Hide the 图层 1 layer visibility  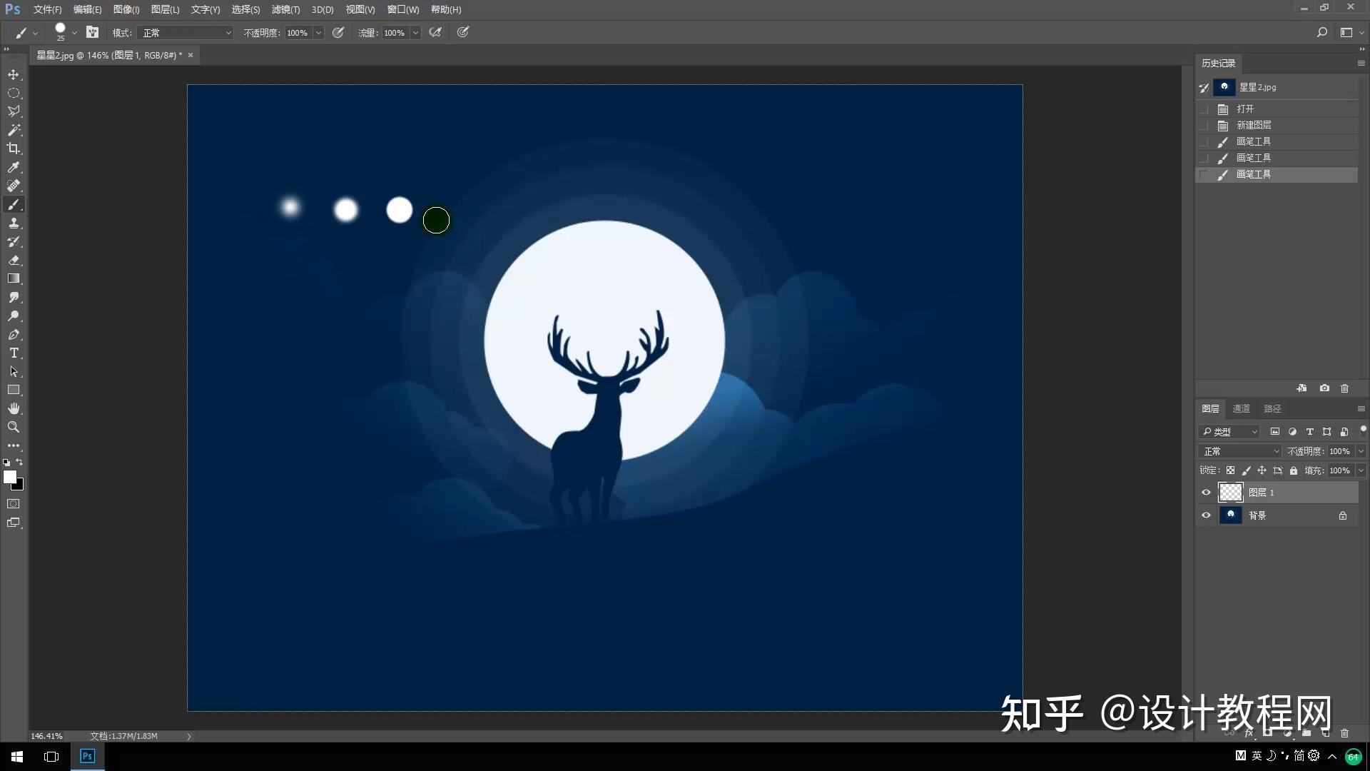point(1206,493)
